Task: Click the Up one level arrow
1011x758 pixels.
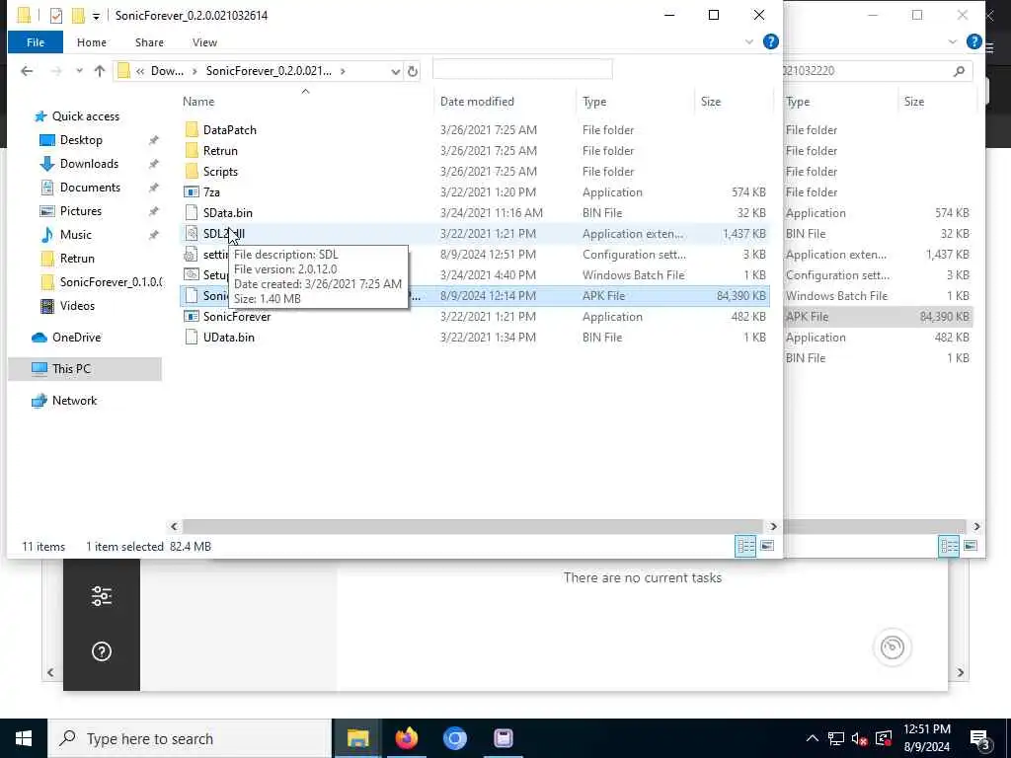Action: [x=100, y=71]
